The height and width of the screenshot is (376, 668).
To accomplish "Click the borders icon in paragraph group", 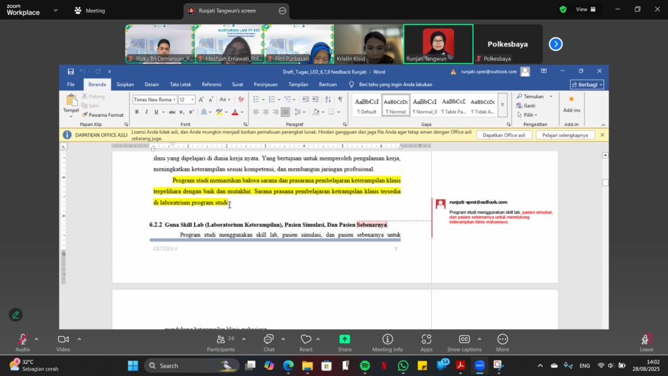I will [x=331, y=112].
